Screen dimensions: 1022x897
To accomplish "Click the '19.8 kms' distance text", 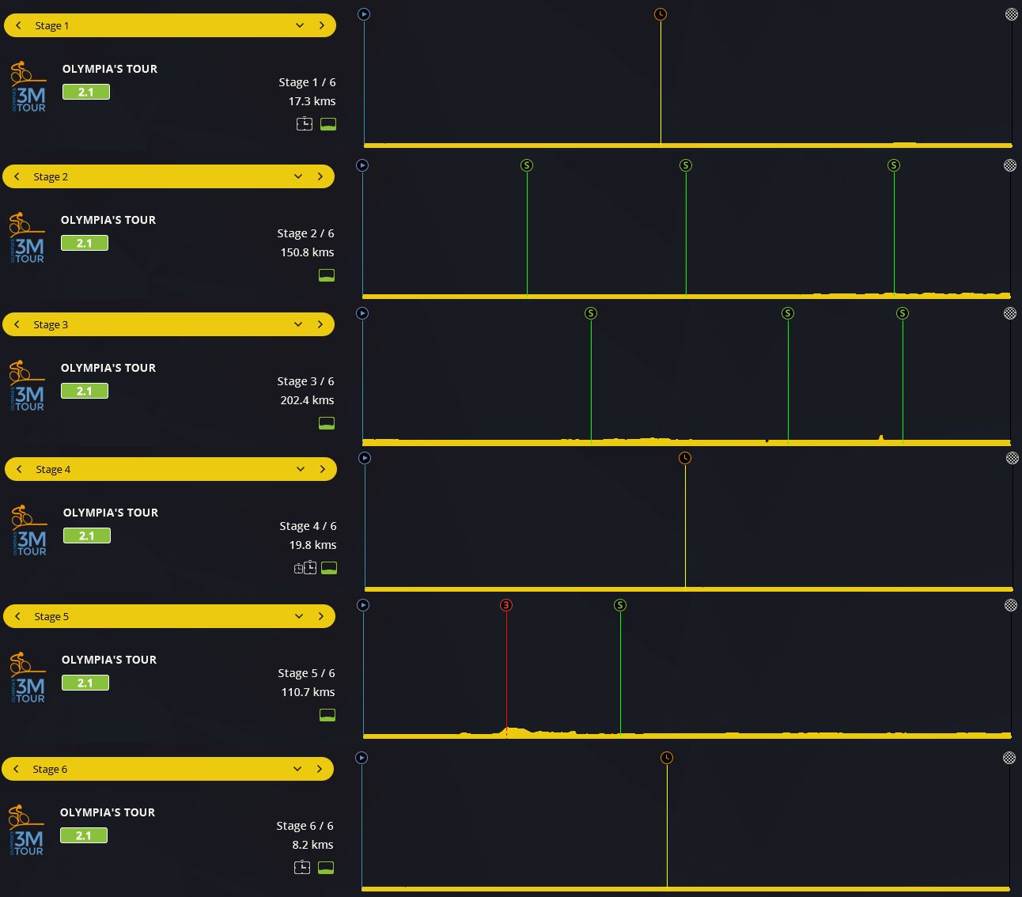I will (312, 545).
